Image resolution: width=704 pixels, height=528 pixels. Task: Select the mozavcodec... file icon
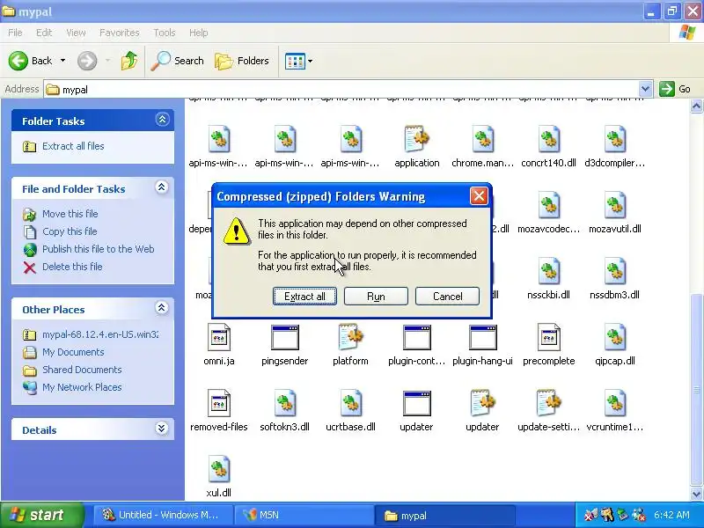point(548,205)
